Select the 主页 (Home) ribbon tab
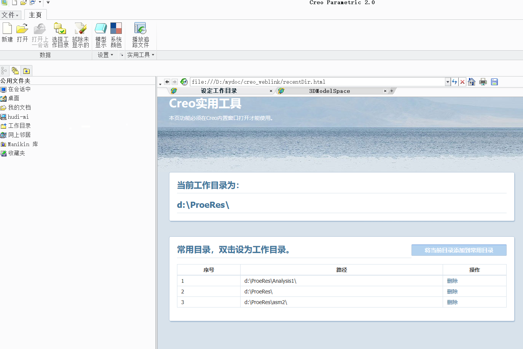This screenshot has height=349, width=523. [35, 15]
